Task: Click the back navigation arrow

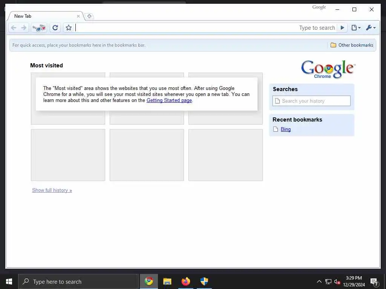Action: tap(14, 28)
